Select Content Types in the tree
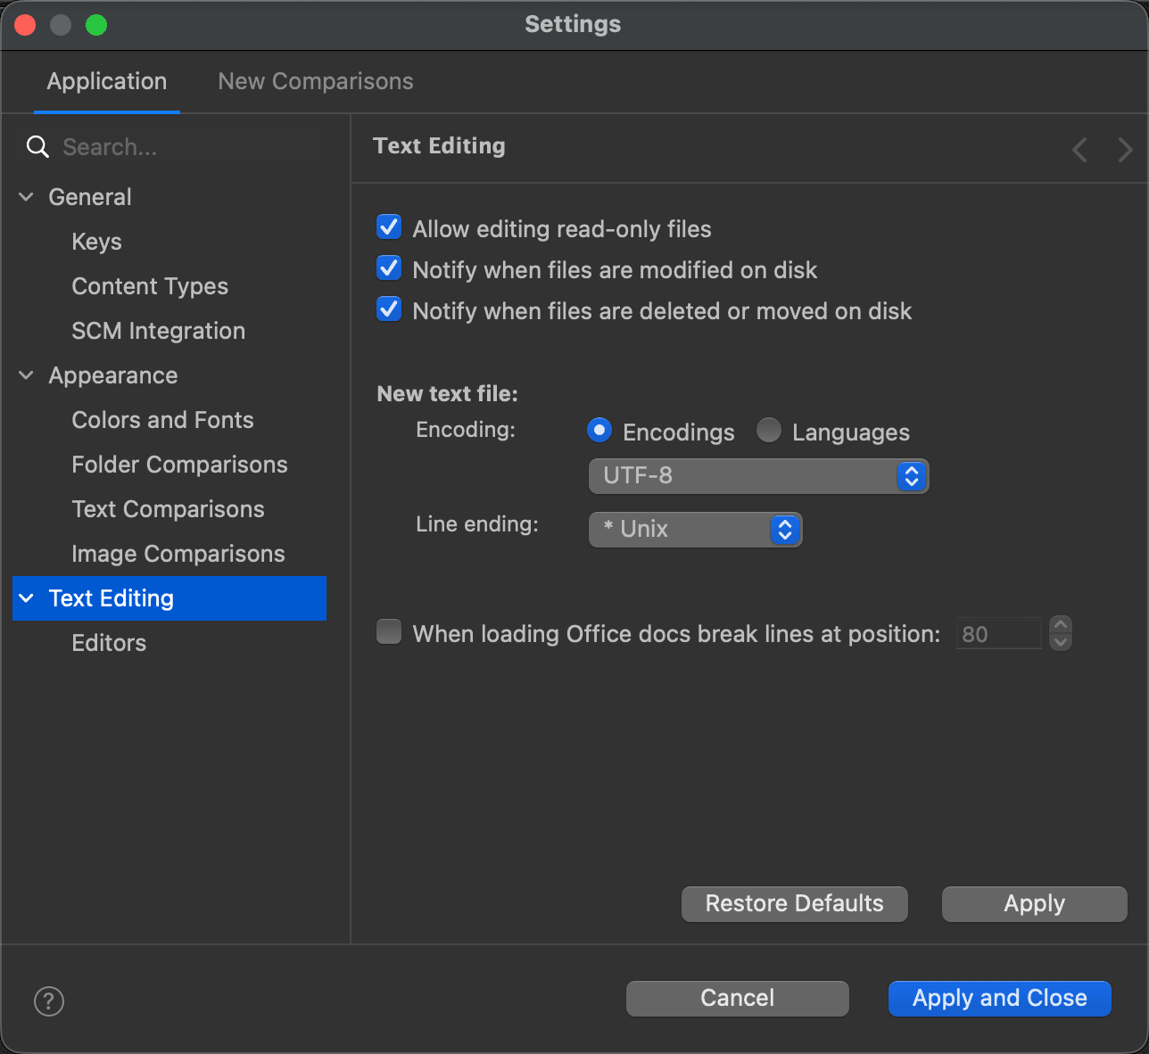The height and width of the screenshot is (1054, 1149). point(150,286)
